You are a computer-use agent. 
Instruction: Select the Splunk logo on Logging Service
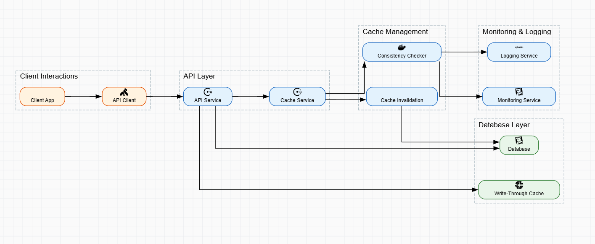(519, 48)
